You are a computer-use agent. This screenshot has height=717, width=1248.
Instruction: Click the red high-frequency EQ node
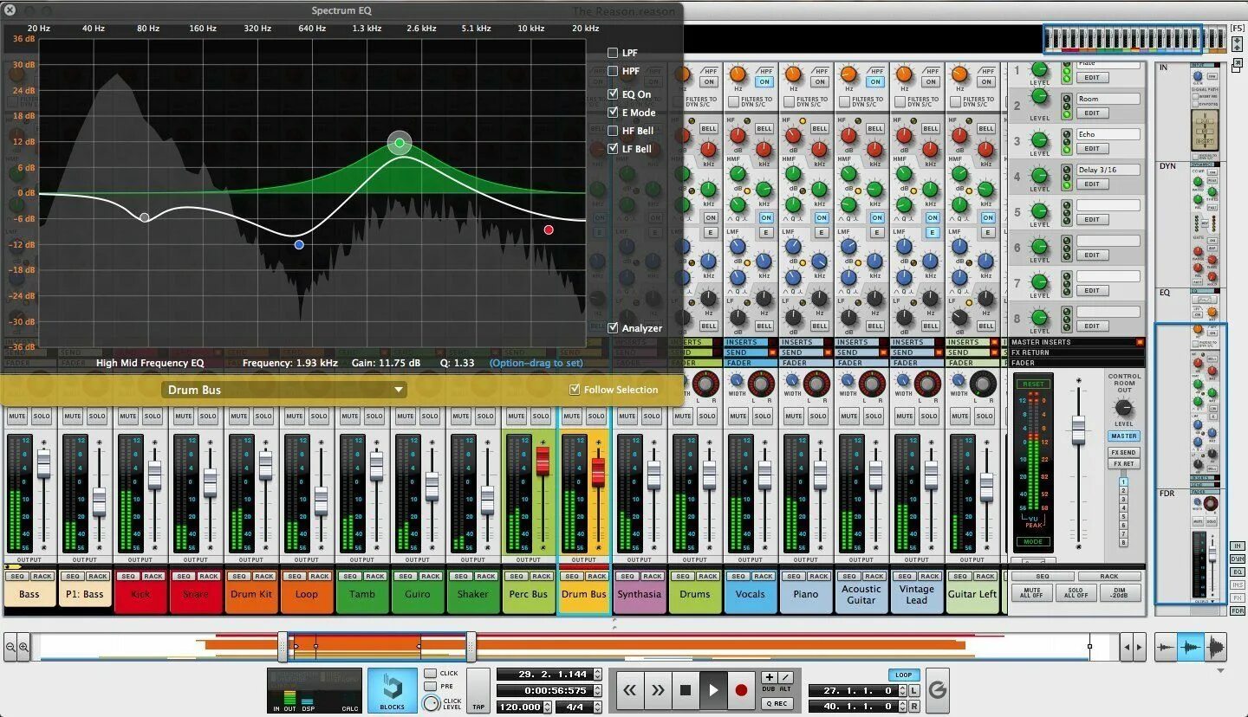point(549,229)
